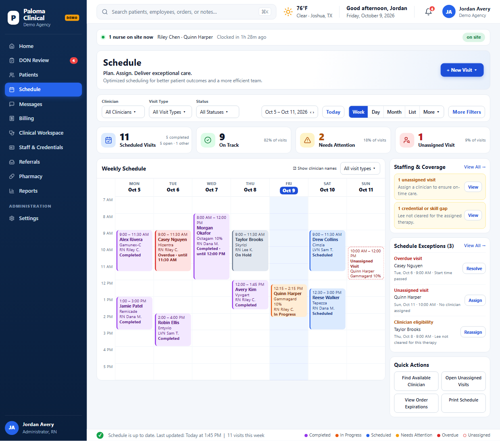
Task: Open the All Statuses dropdown
Action: coord(217,112)
